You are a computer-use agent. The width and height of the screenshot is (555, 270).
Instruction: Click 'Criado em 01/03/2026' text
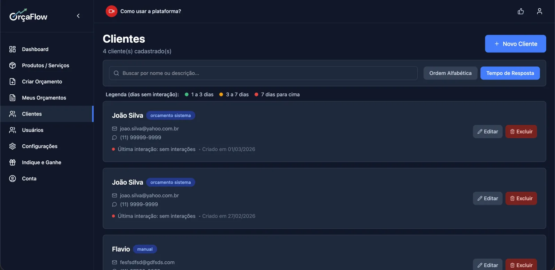(229, 149)
